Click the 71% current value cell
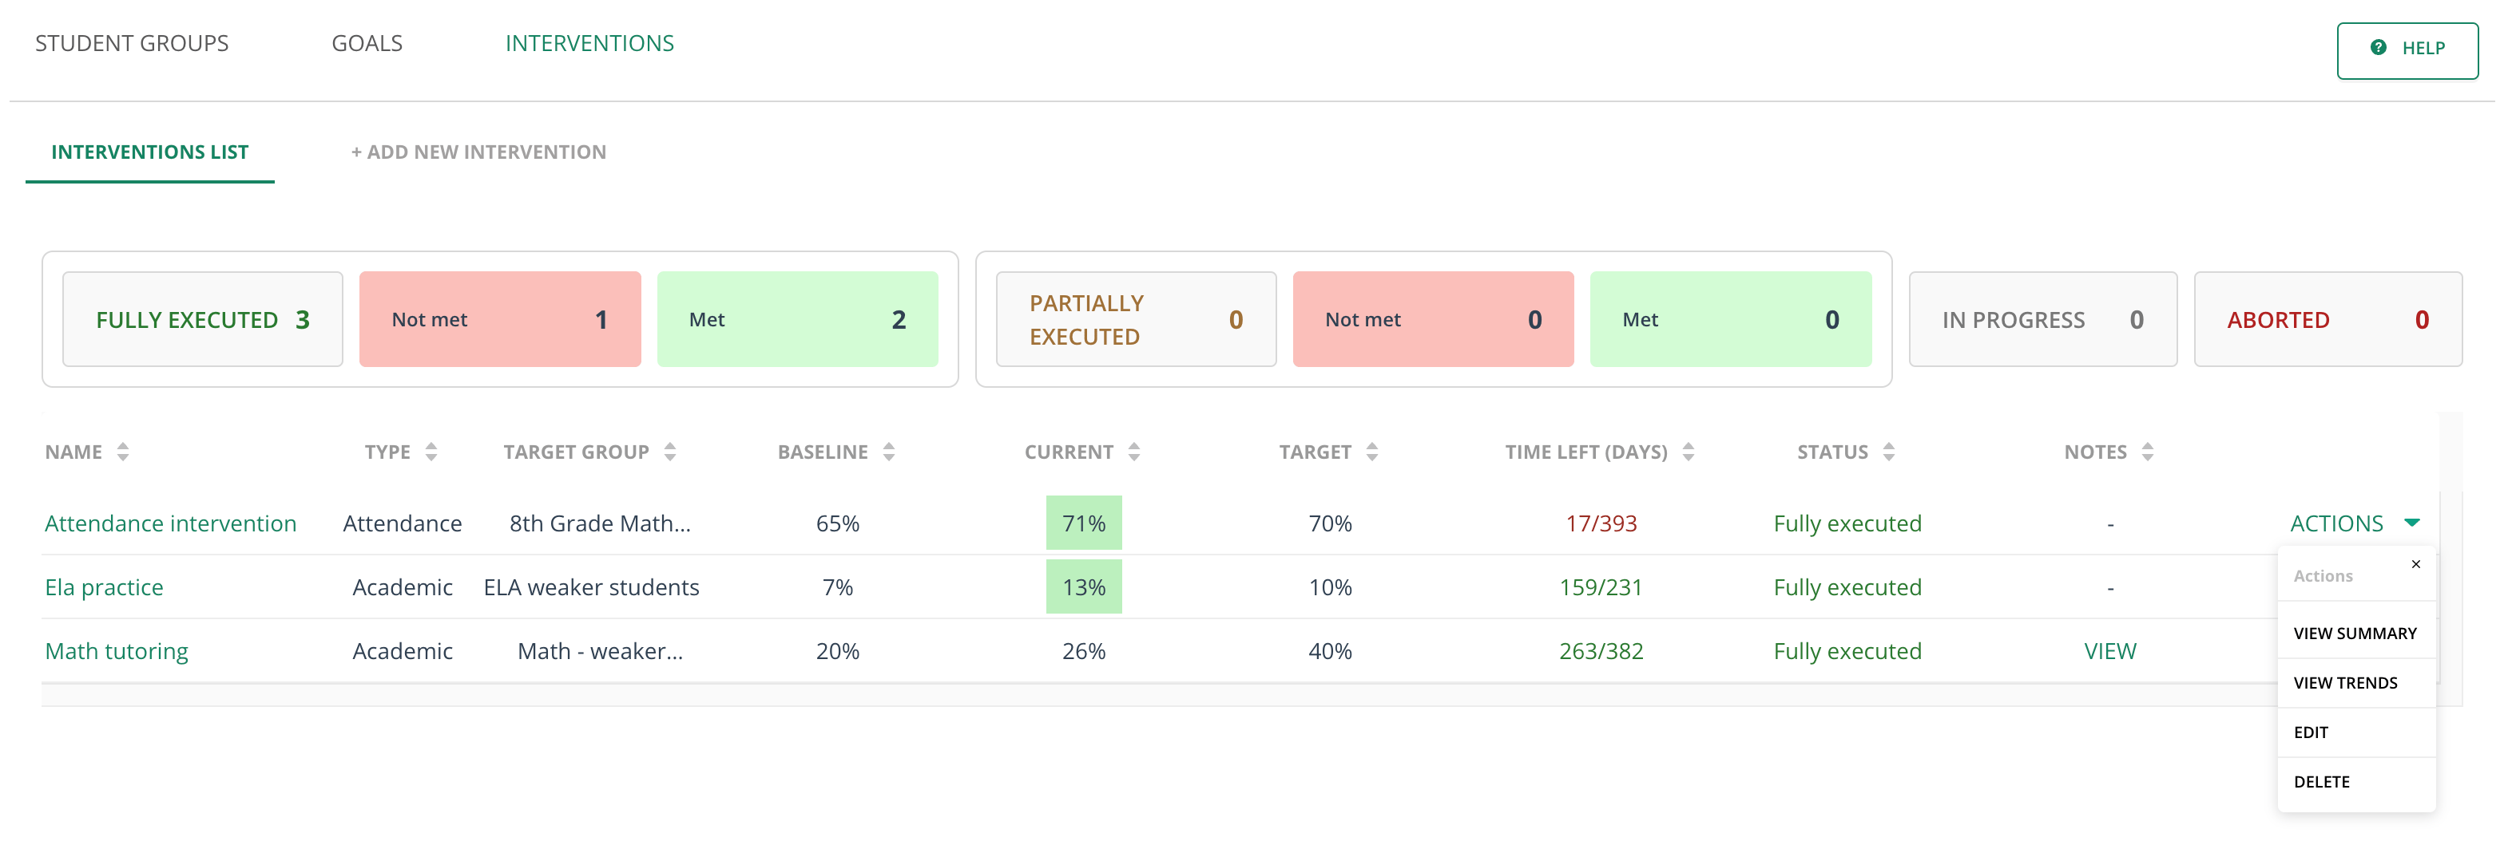 pyautogui.click(x=1084, y=524)
